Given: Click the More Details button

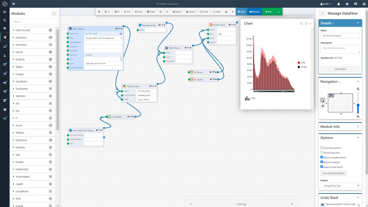Looking at the screenshot, I should (340, 69).
